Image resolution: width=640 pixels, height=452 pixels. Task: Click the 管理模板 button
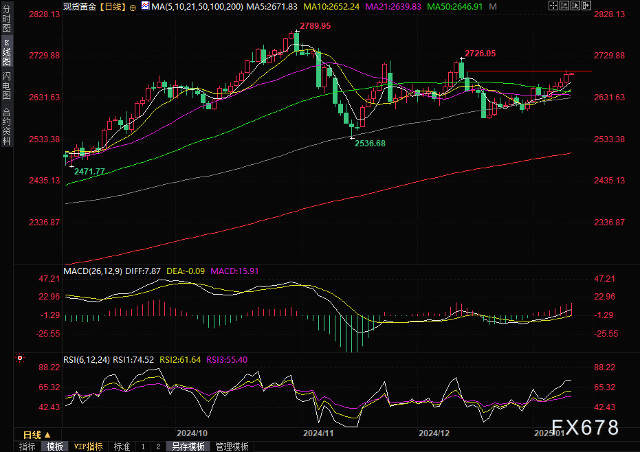tap(232, 447)
